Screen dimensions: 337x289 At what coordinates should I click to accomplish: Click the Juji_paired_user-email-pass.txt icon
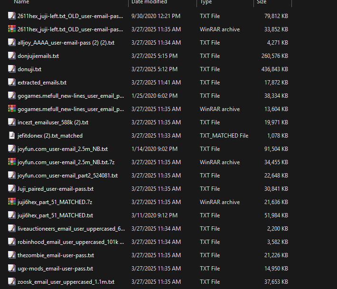pos(11,188)
